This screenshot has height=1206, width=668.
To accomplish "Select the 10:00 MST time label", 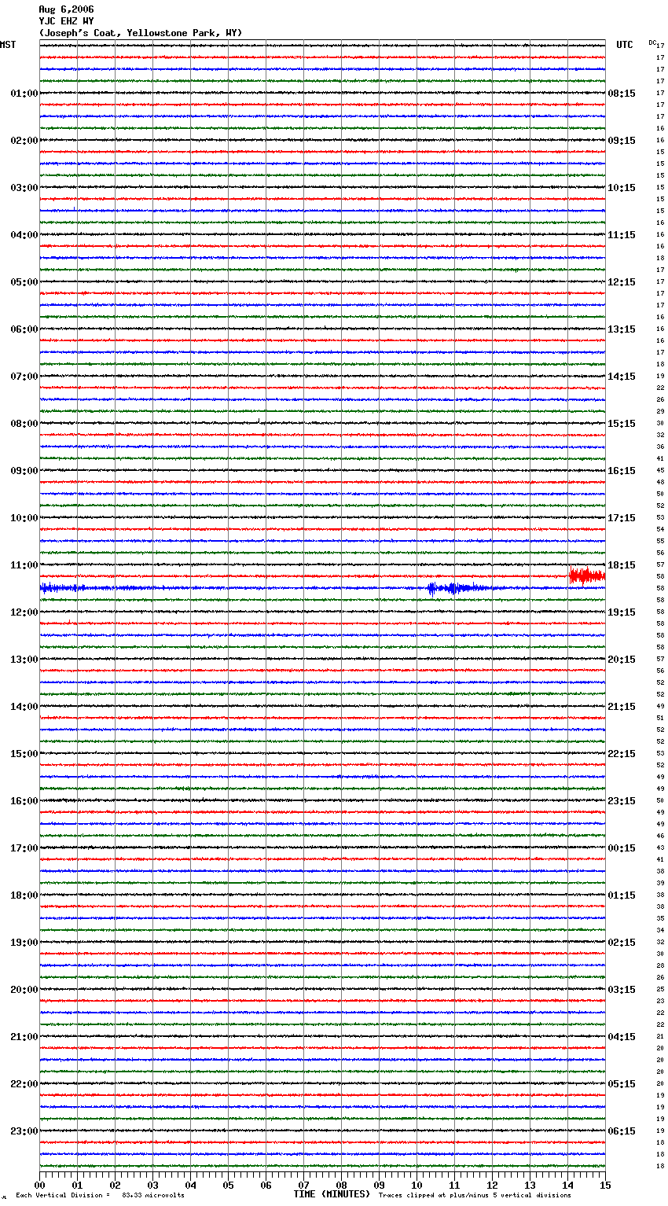I will point(24,518).
